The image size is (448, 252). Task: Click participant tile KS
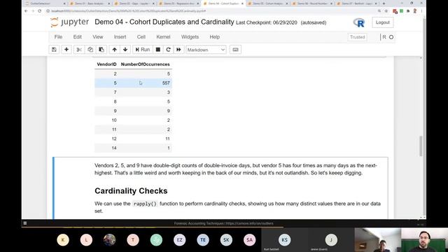(285, 240)
